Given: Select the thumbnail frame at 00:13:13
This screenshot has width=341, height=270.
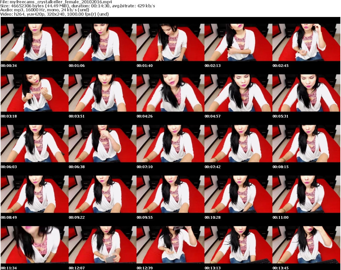Looking at the screenshot, I should pos(238,245).
